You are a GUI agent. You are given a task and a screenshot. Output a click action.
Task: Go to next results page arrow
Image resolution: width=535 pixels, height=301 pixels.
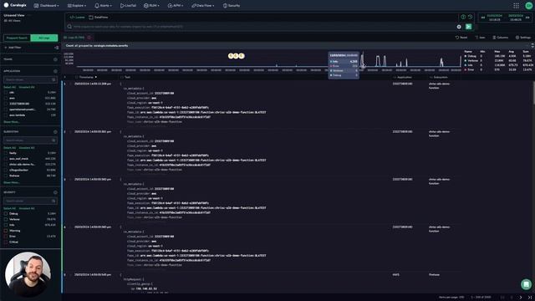point(521,298)
